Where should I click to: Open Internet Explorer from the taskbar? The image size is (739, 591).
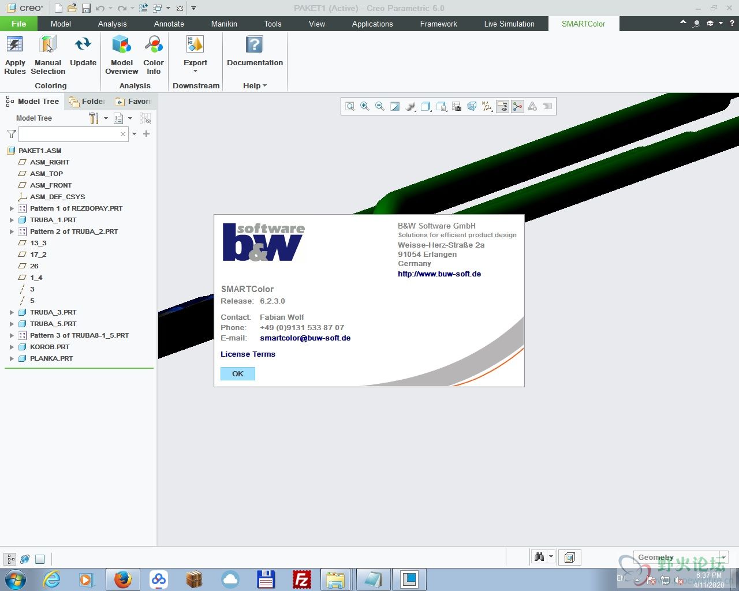[x=52, y=579]
